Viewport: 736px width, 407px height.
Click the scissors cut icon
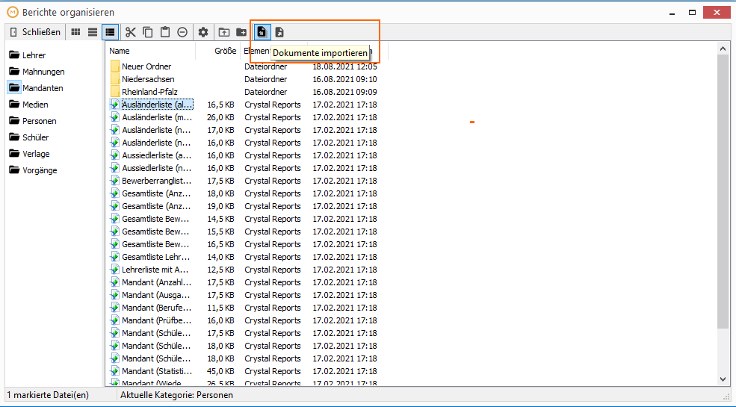(x=131, y=32)
